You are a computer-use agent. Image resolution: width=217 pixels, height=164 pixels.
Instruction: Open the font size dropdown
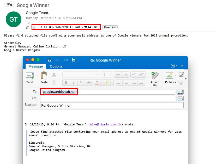107,75
